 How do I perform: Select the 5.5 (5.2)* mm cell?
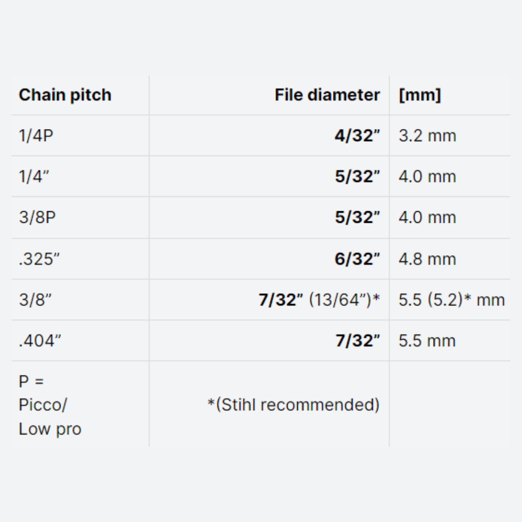click(x=451, y=300)
